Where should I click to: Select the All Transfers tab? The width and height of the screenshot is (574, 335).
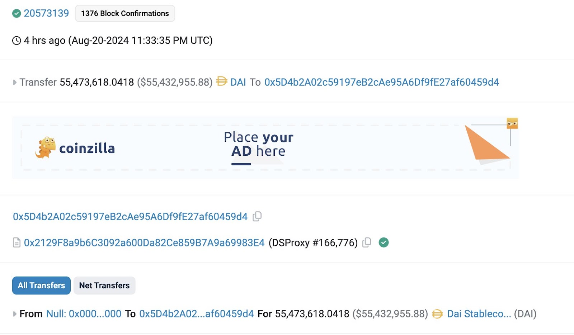point(41,286)
